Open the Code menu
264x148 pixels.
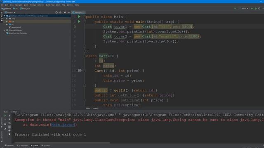(26, 5)
